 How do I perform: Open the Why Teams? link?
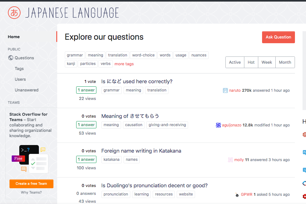31,192
